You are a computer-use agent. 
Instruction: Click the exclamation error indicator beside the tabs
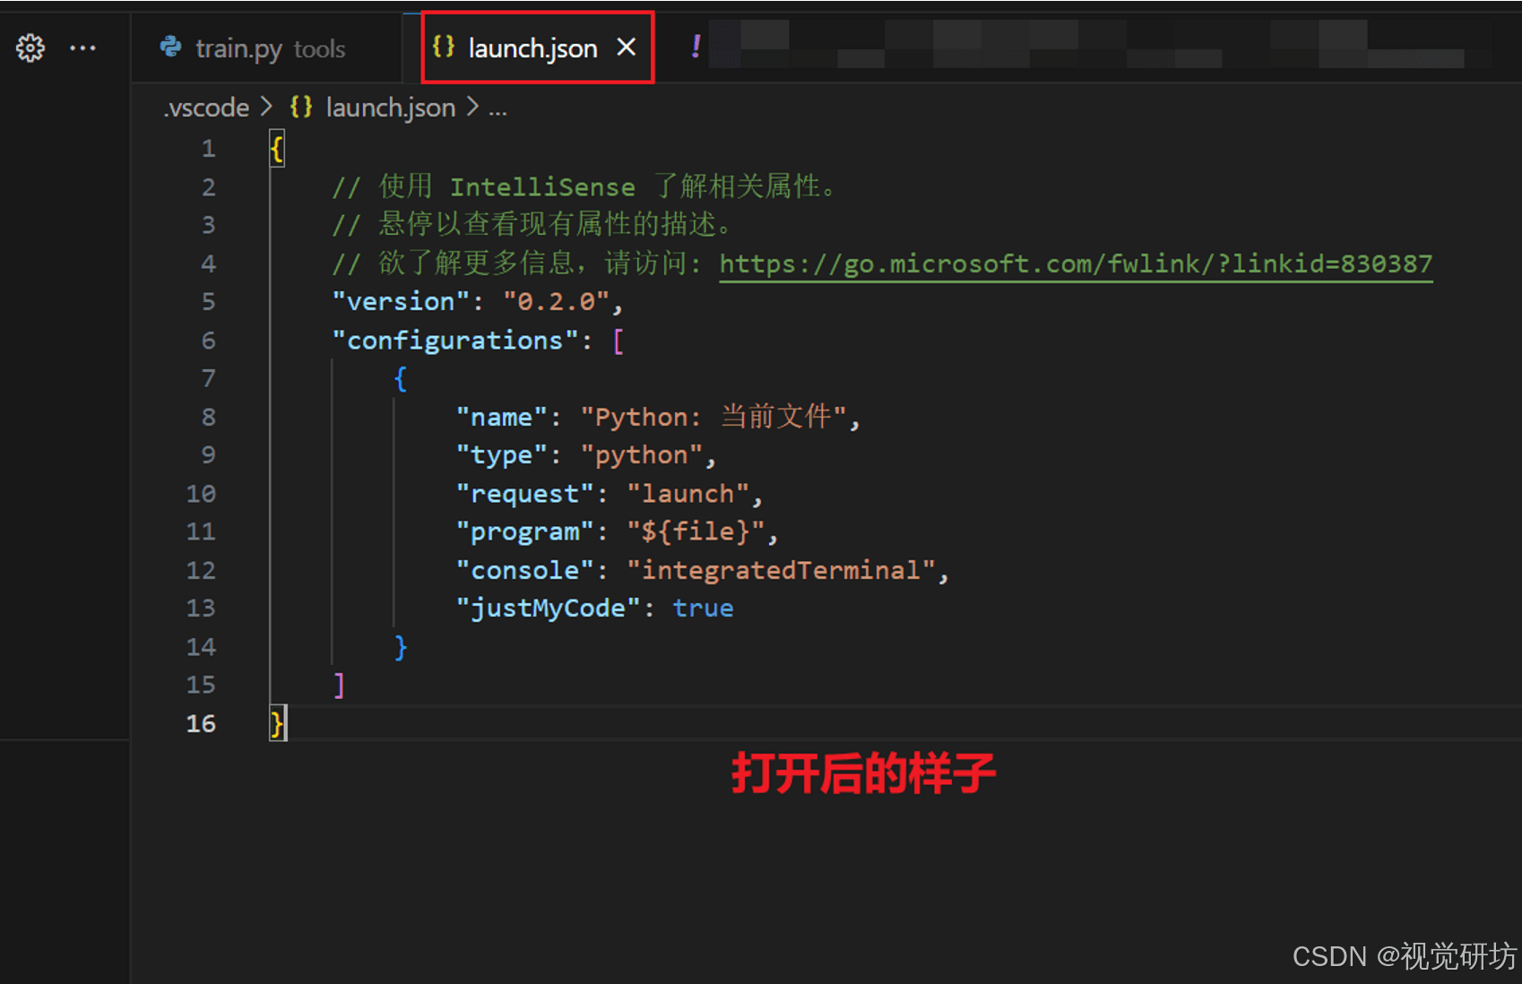(696, 46)
